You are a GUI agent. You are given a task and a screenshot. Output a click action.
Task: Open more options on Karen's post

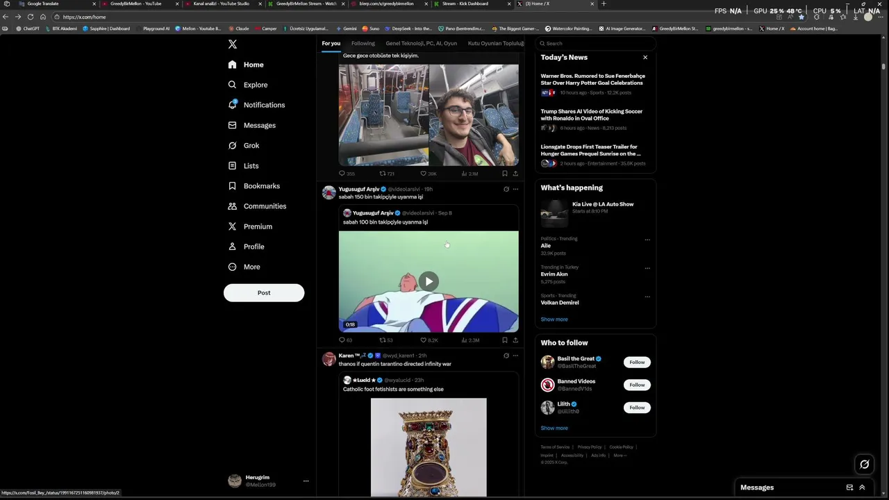point(515,356)
